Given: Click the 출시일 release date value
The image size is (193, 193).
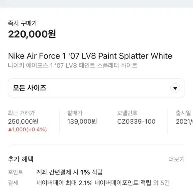Looking at the screenshot, I should tap(184, 122).
